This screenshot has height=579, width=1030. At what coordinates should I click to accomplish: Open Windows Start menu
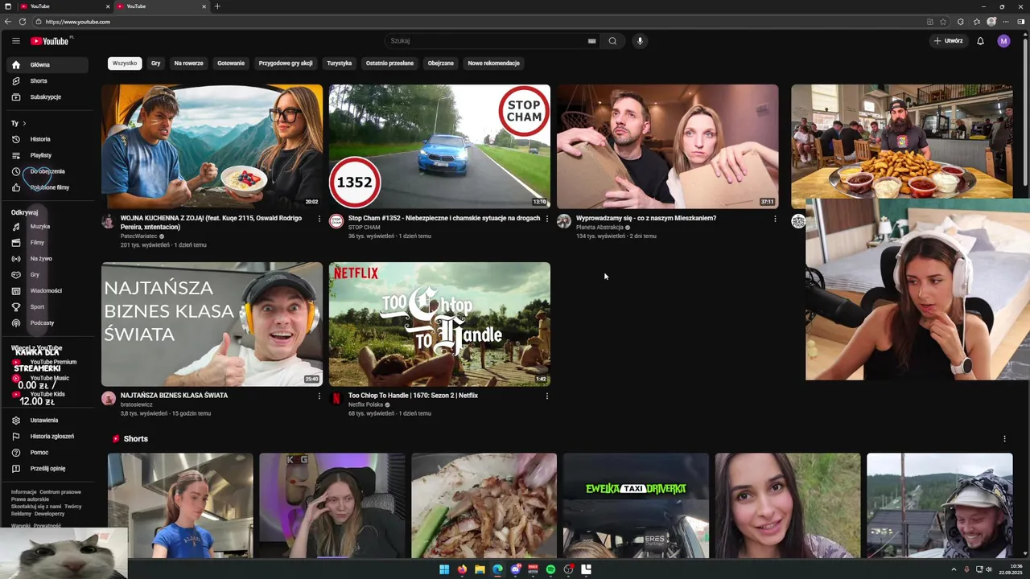(444, 569)
